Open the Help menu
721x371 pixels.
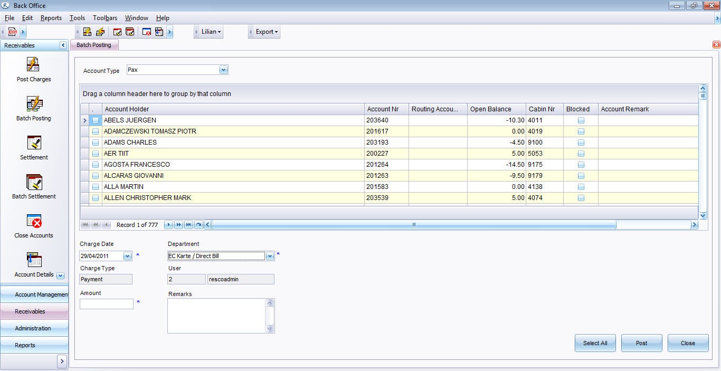[x=163, y=18]
